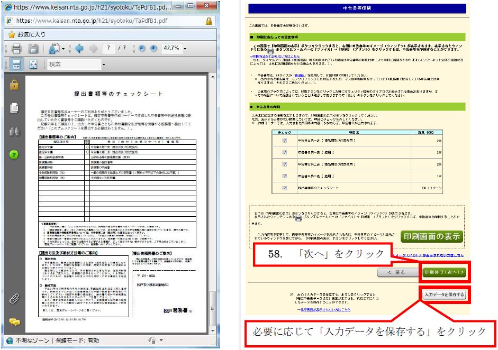
Task: Toggle checkbox for 申告書B第二表 控用
Action: coord(285,176)
